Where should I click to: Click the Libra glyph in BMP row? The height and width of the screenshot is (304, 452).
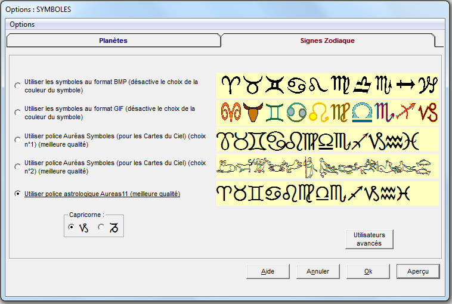click(x=363, y=85)
